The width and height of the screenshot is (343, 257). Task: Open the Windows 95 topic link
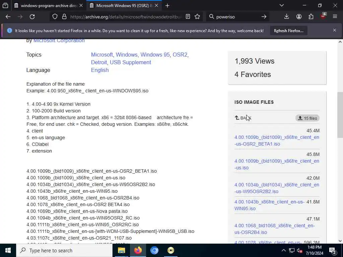155,55
